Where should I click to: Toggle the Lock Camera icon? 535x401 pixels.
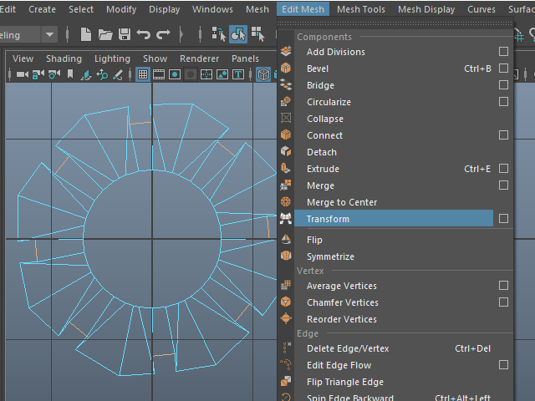pos(38,74)
